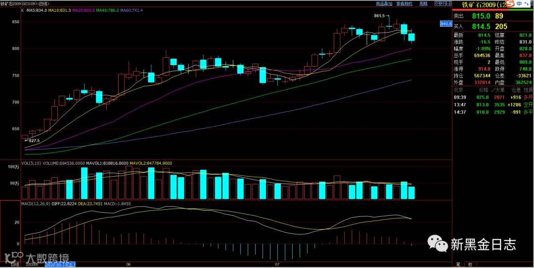The image size is (534, 268).
Task: Click the 涨停 value 914.0
Action: coord(484,69)
